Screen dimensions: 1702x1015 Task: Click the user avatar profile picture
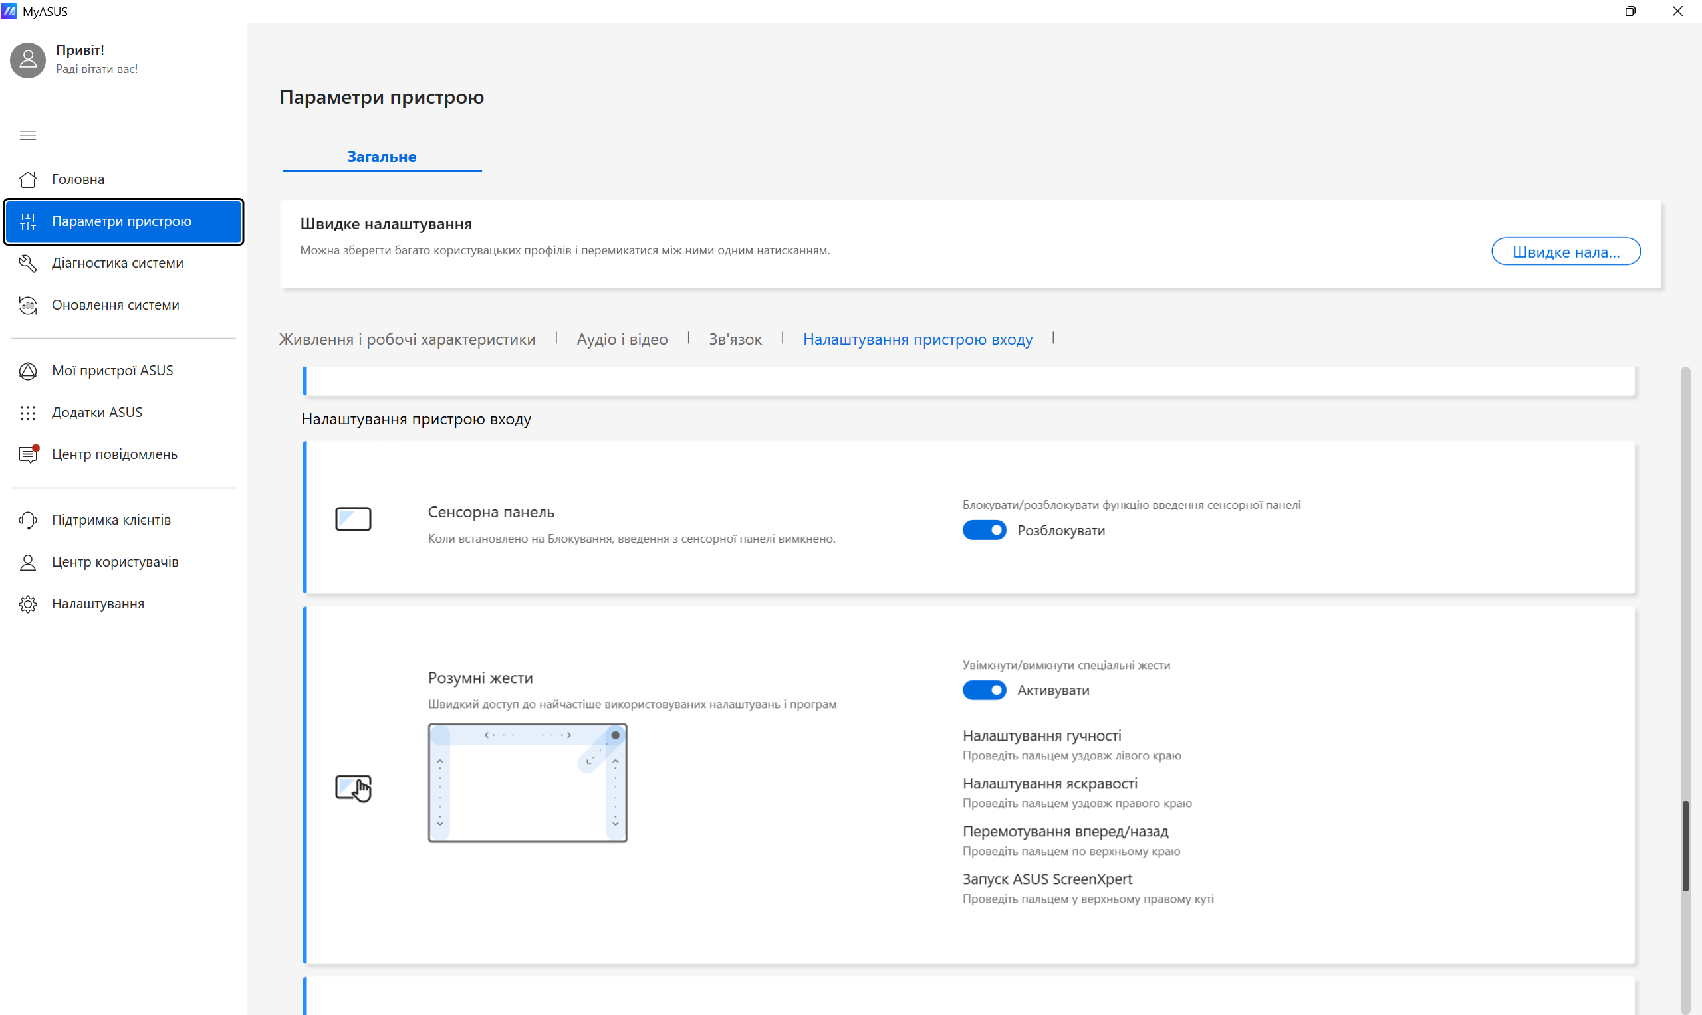click(x=28, y=60)
